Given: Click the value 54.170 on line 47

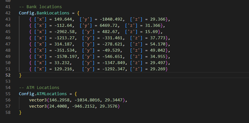Looking at the screenshot, I should [x=158, y=44].
